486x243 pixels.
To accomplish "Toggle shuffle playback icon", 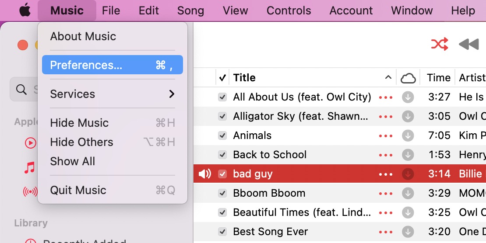I will (440, 44).
